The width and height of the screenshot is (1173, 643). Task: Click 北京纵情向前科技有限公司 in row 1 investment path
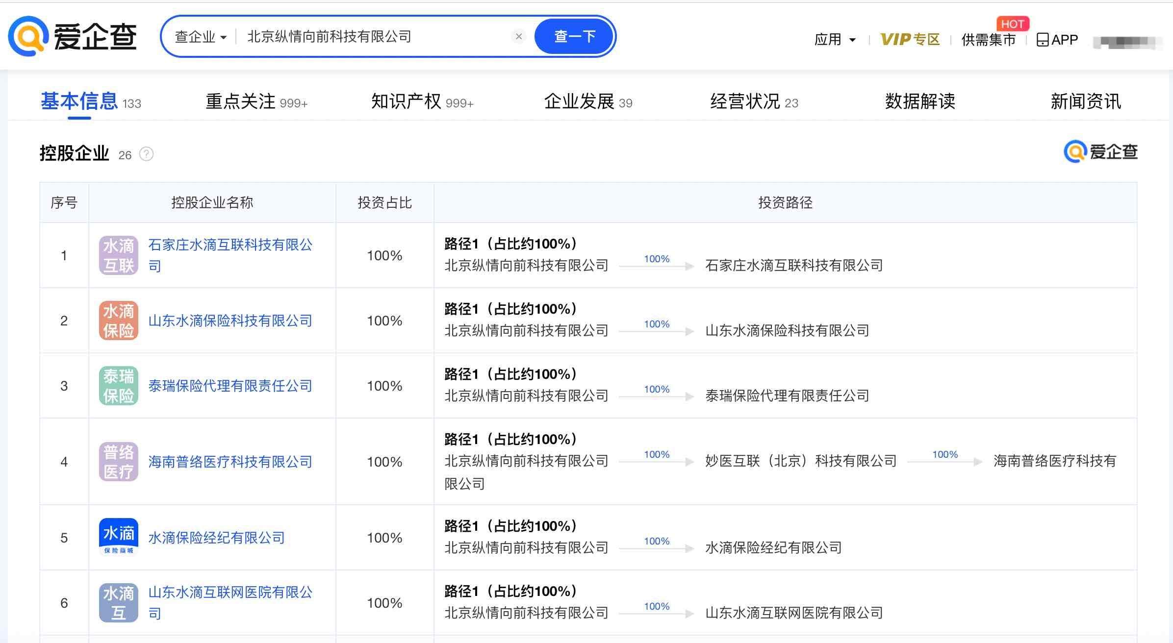click(x=526, y=266)
